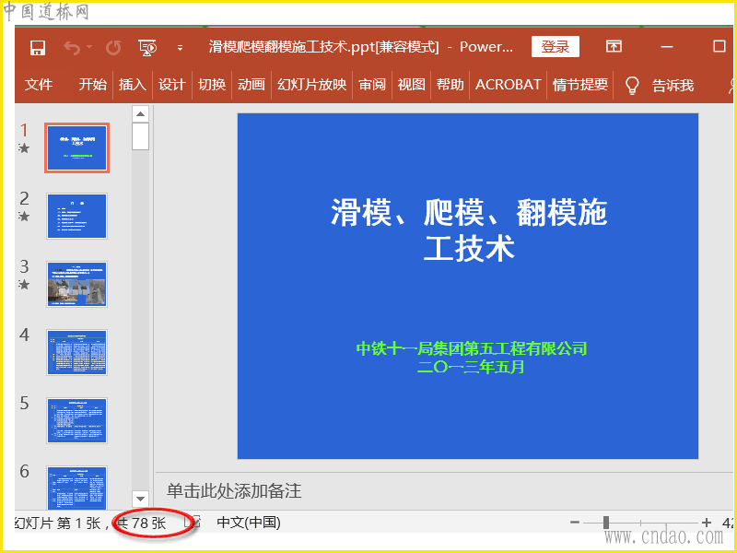Viewport: 737px width, 553px height.
Task: Click animation star icon beside slide 2
Action: point(25,217)
